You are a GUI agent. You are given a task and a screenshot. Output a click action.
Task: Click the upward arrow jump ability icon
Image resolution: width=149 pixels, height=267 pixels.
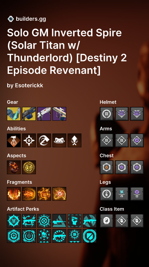(74, 140)
